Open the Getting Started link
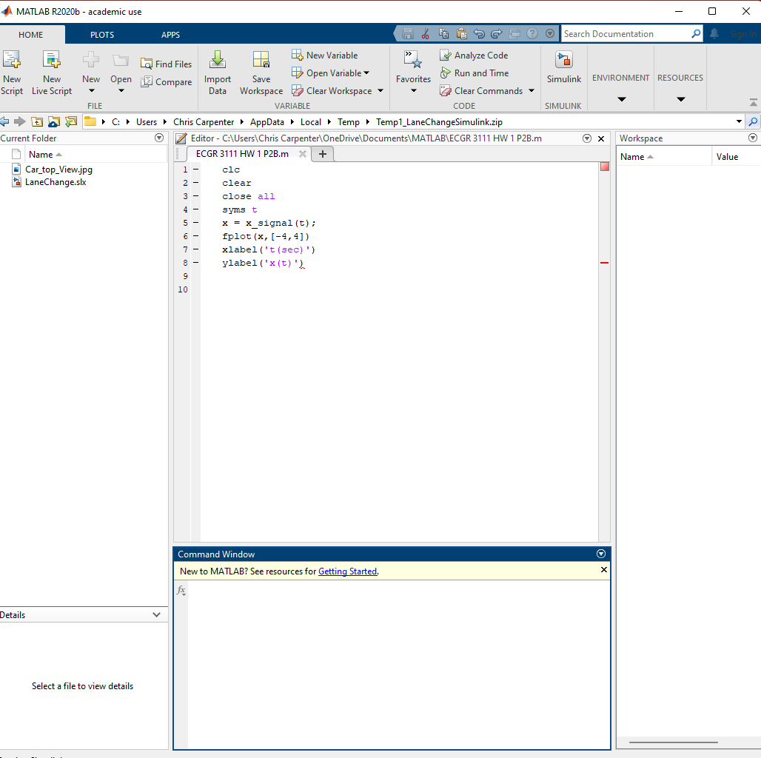 [347, 571]
